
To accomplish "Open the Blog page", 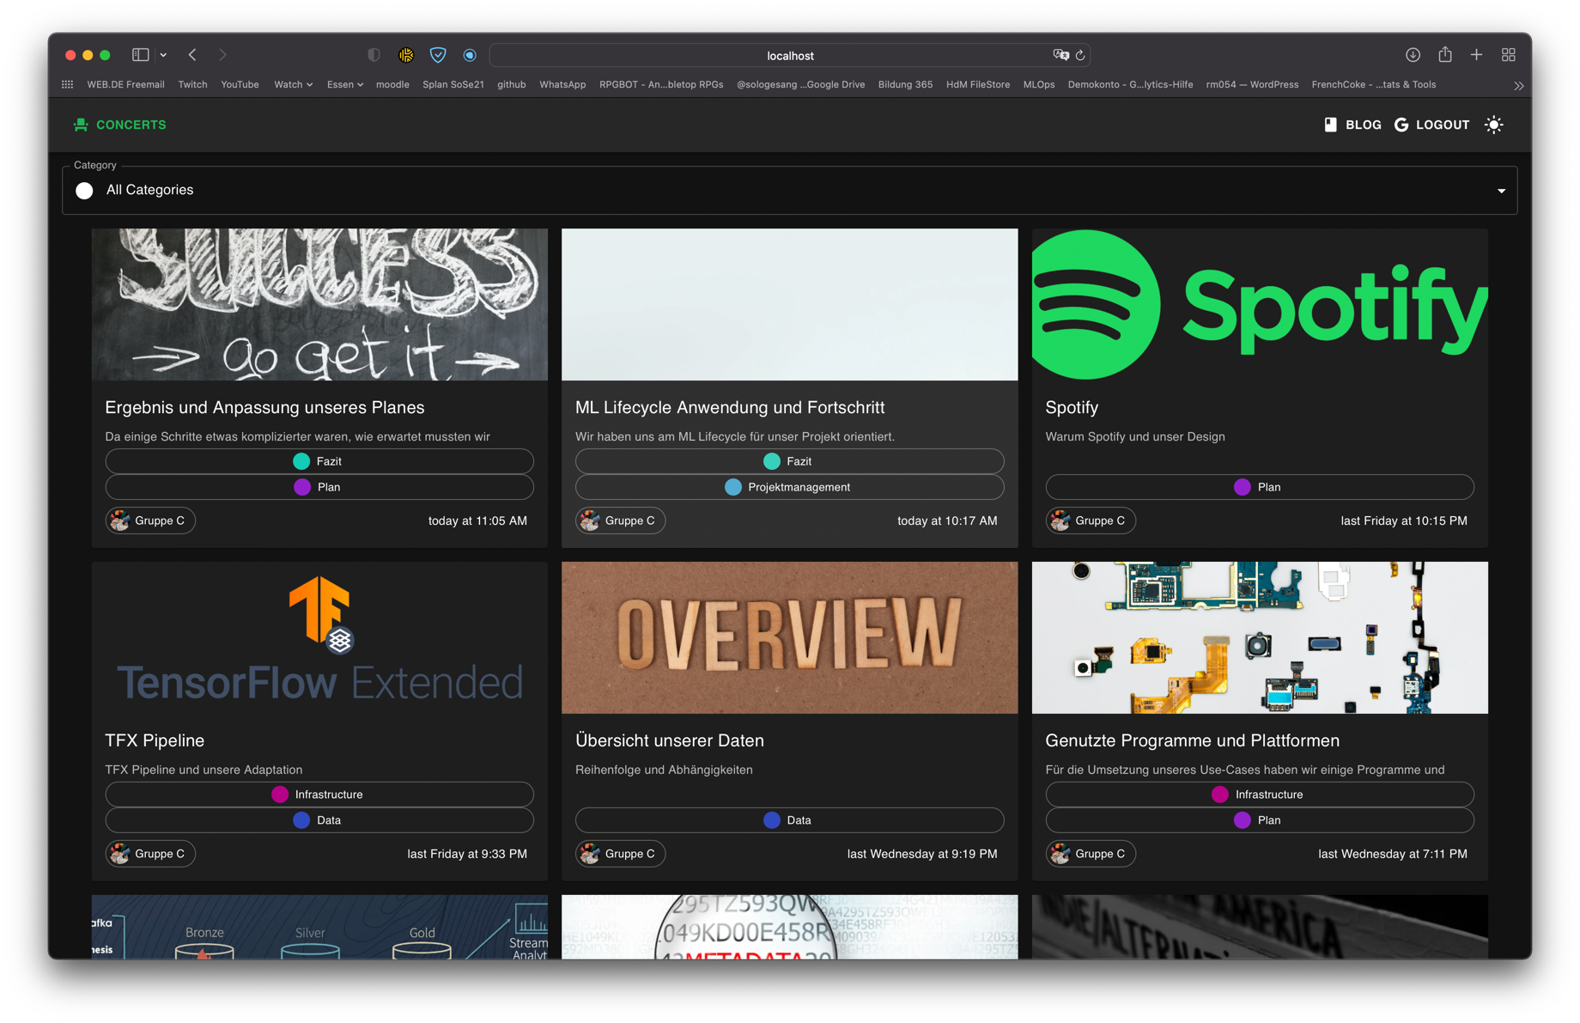I will click(1352, 125).
